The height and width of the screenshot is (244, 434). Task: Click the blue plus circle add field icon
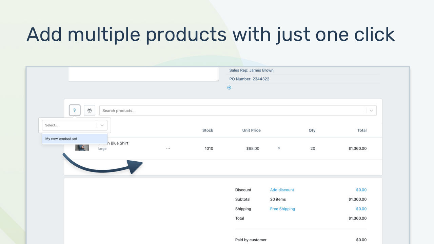point(229,87)
